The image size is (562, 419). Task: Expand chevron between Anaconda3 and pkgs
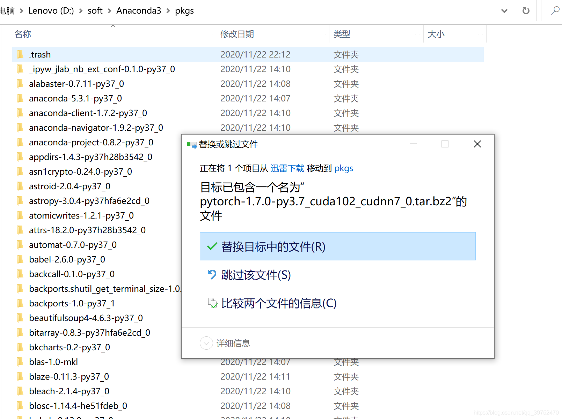(x=168, y=11)
